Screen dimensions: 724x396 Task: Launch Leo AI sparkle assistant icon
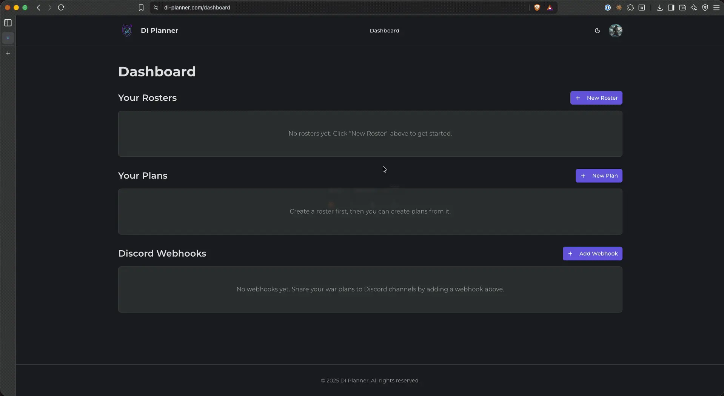693,8
